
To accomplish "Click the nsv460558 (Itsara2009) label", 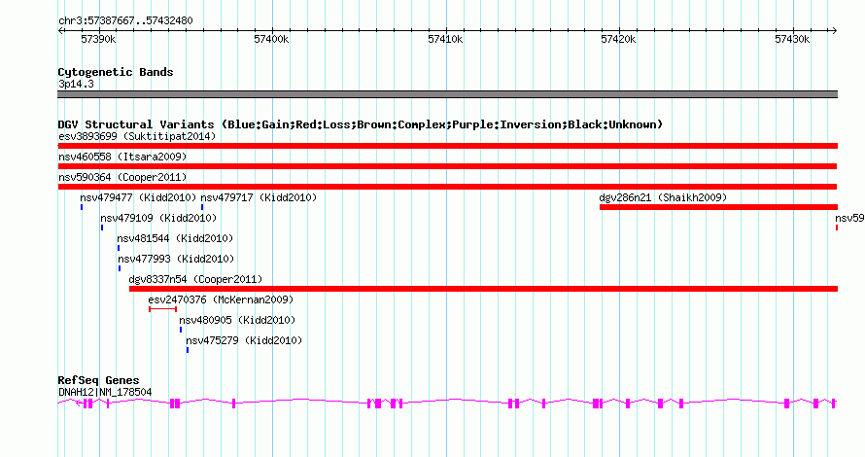I will (x=122, y=157).
